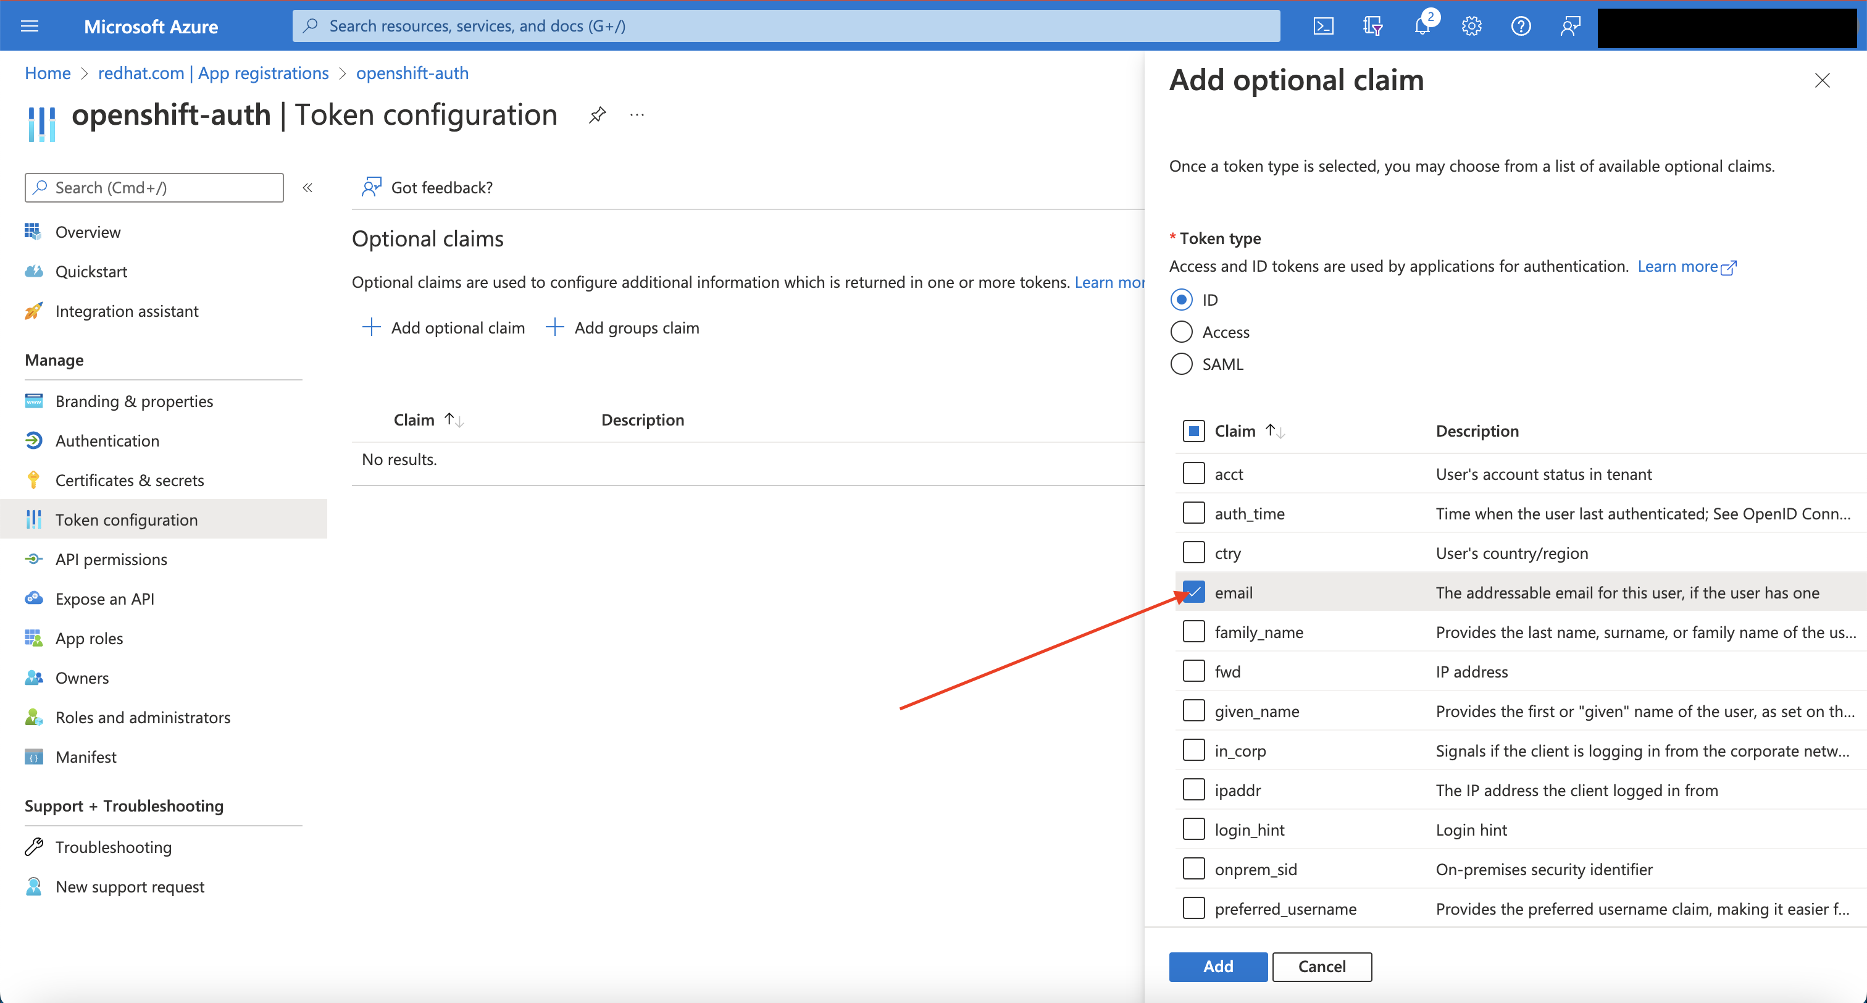Open the Authentication section

[x=107, y=440]
